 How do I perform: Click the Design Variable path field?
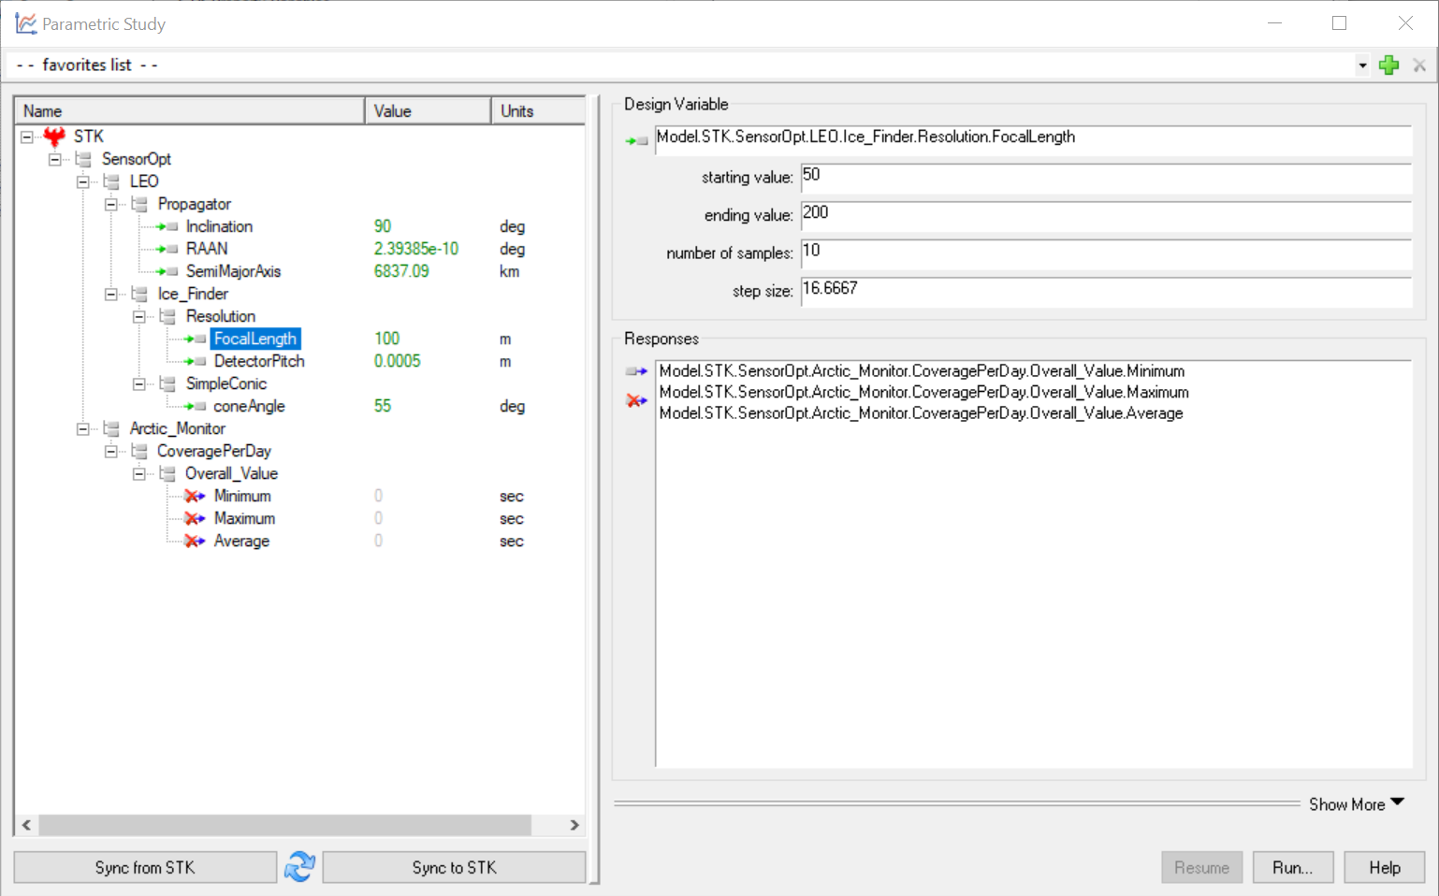pyautogui.click(x=1033, y=140)
